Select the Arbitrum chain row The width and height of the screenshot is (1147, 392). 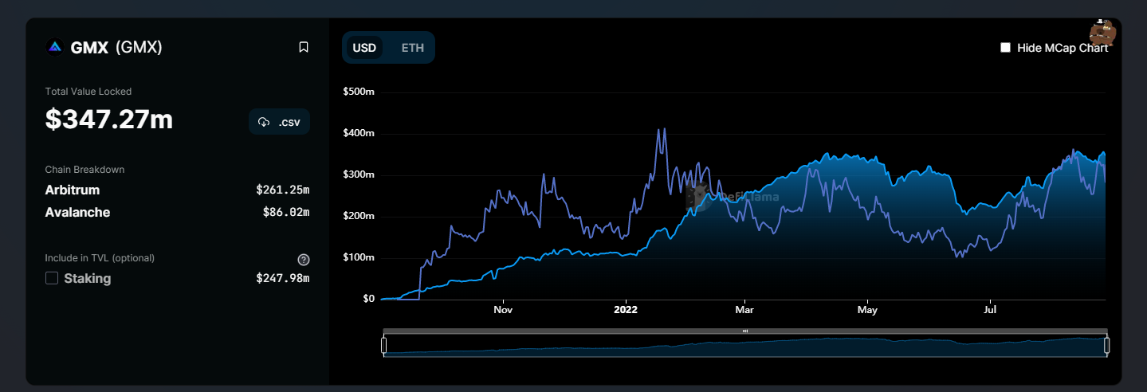pos(177,190)
